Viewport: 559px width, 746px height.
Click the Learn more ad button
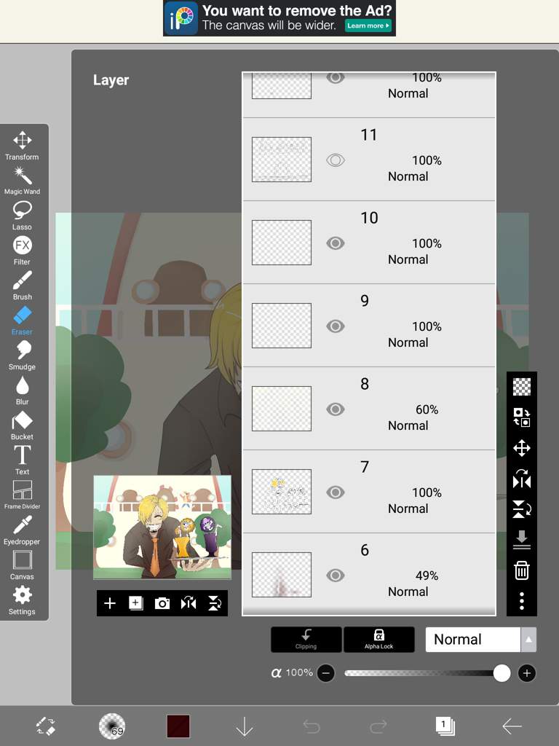368,25
